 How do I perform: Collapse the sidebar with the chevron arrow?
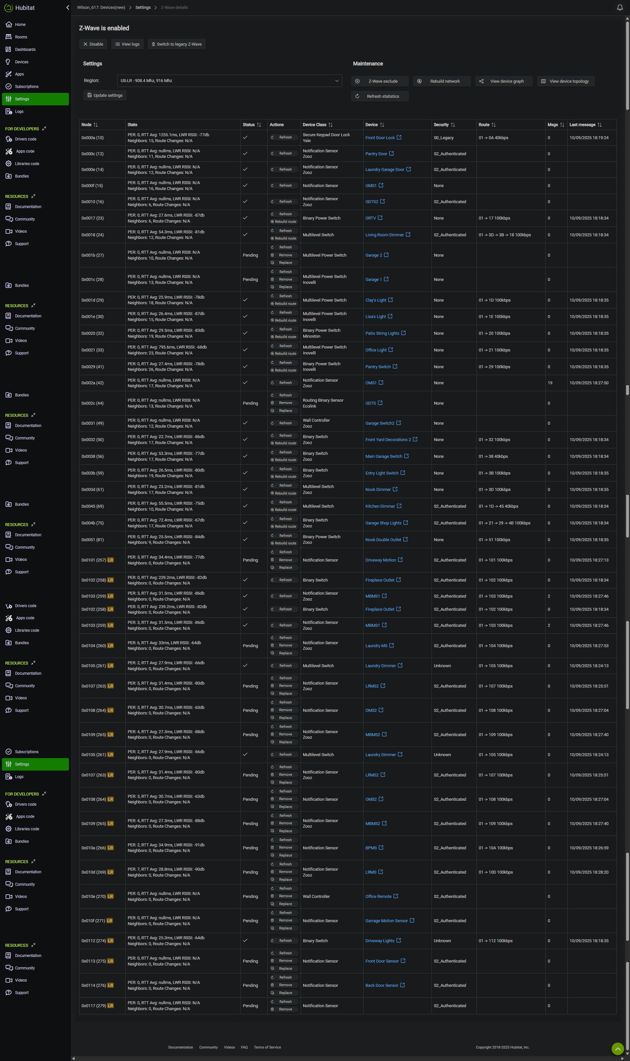click(68, 8)
